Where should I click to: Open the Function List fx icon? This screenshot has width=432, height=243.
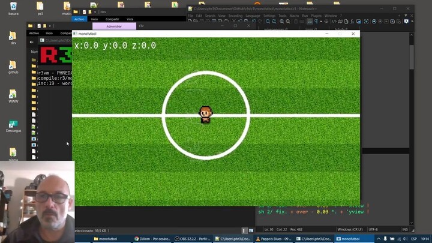352,22
